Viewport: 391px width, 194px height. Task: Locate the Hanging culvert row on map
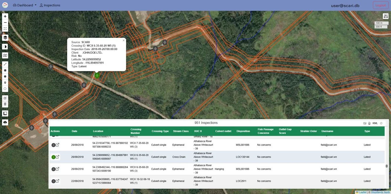pos(53,169)
